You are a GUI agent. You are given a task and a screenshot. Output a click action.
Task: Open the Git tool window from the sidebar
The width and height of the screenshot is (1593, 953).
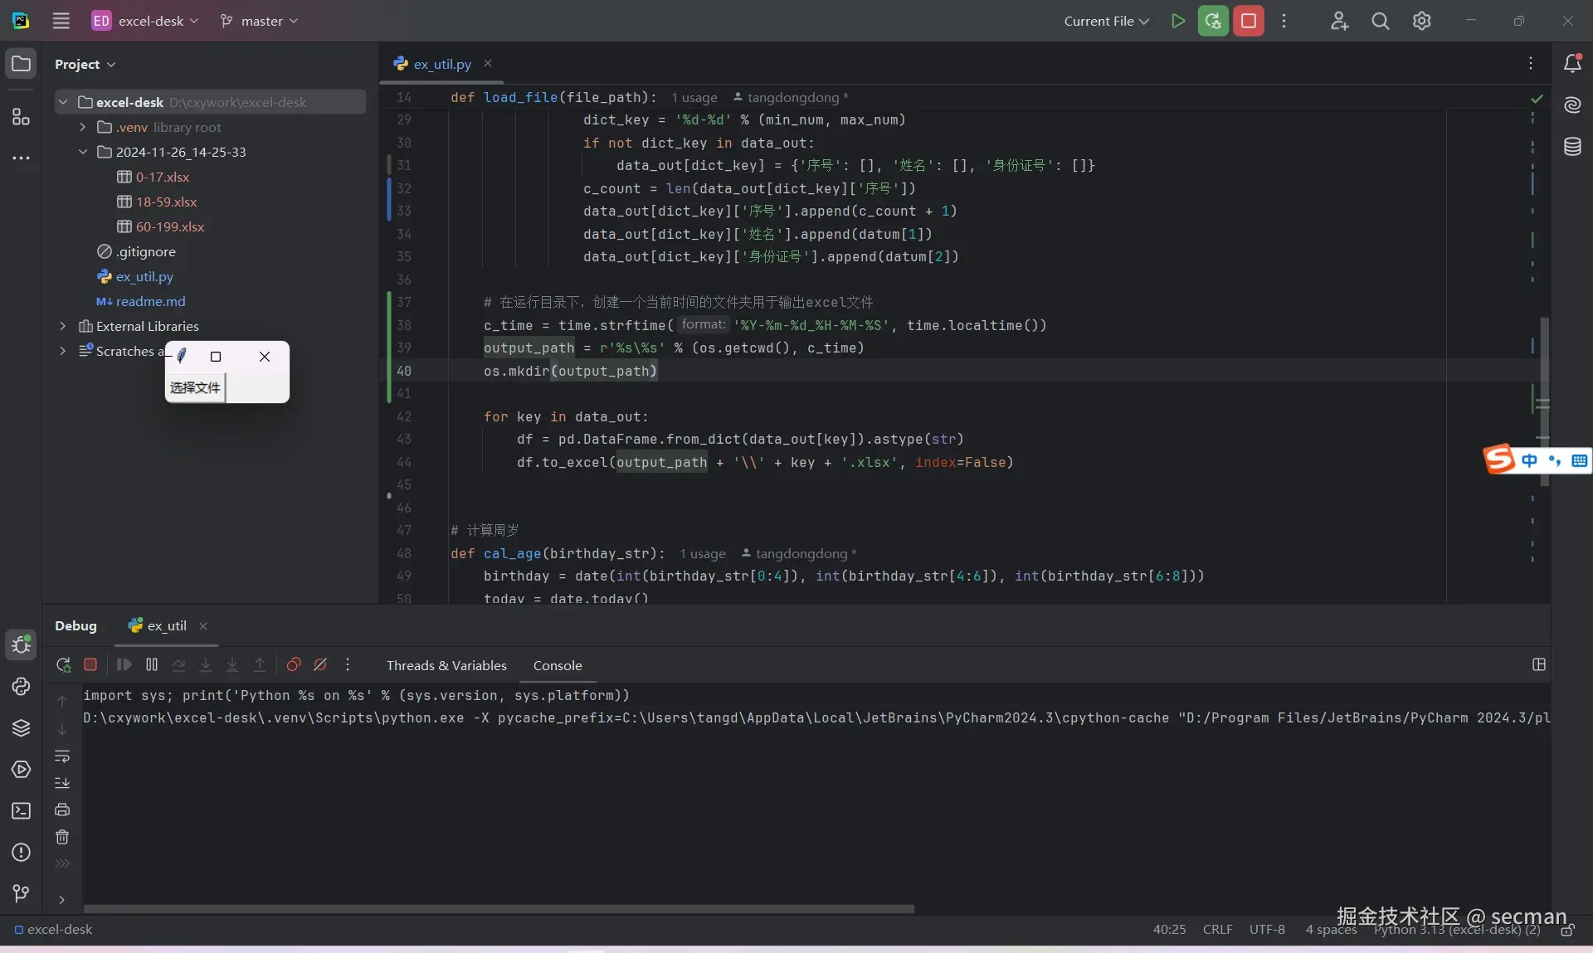point(21,892)
